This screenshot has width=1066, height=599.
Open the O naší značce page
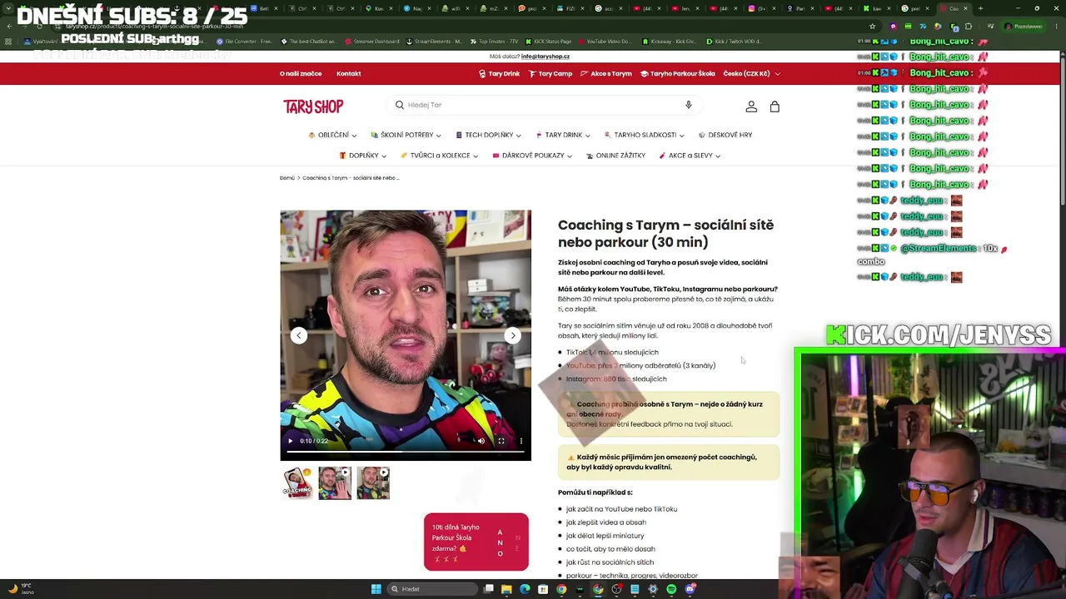click(x=301, y=73)
